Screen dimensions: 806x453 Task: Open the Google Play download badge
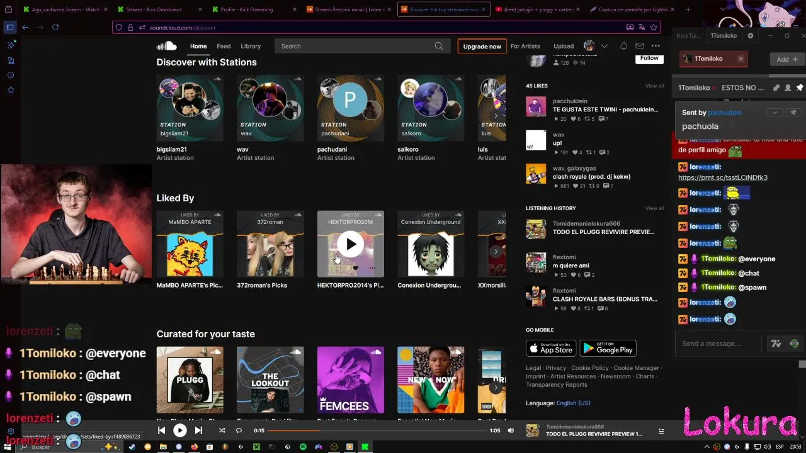click(608, 349)
